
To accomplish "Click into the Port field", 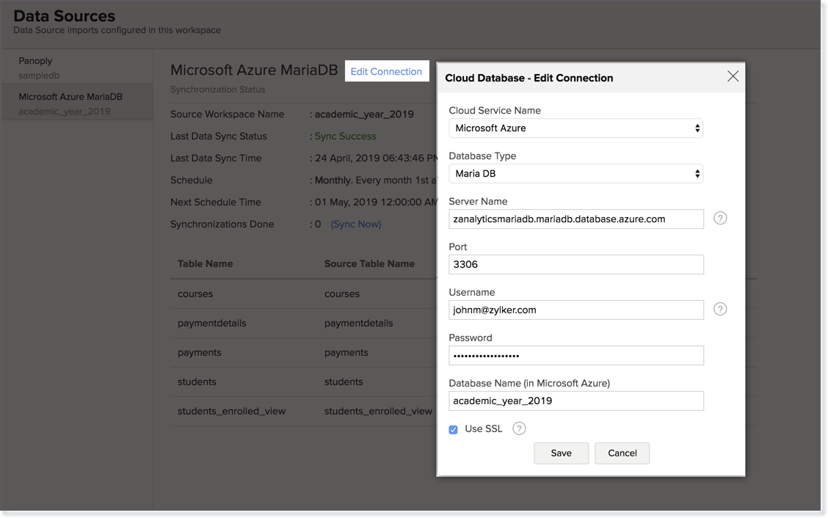I will (x=575, y=264).
